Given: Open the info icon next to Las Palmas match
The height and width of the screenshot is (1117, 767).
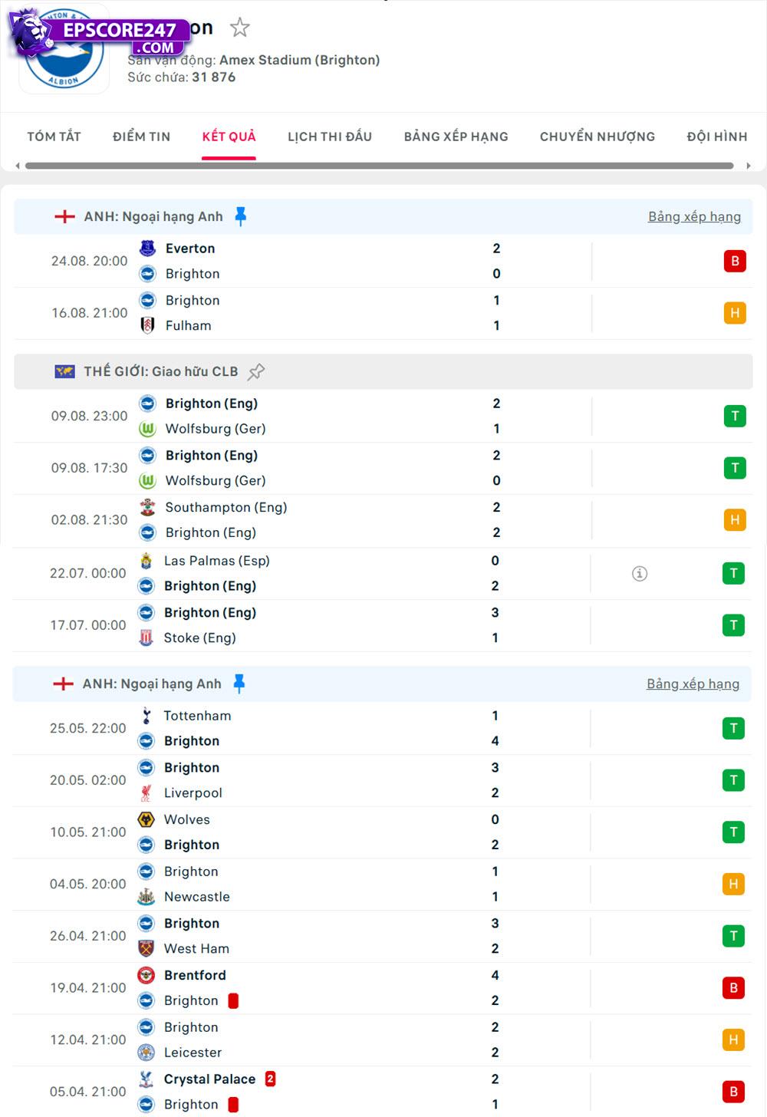Looking at the screenshot, I should coord(640,573).
